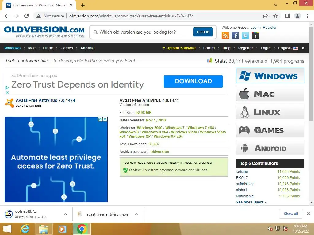
Task: Click the page vertical scrollbar thumb
Action: point(311,74)
